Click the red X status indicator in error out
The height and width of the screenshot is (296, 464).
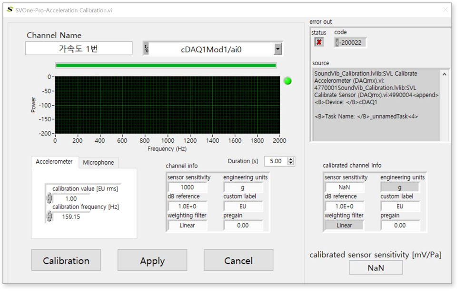[x=319, y=42]
